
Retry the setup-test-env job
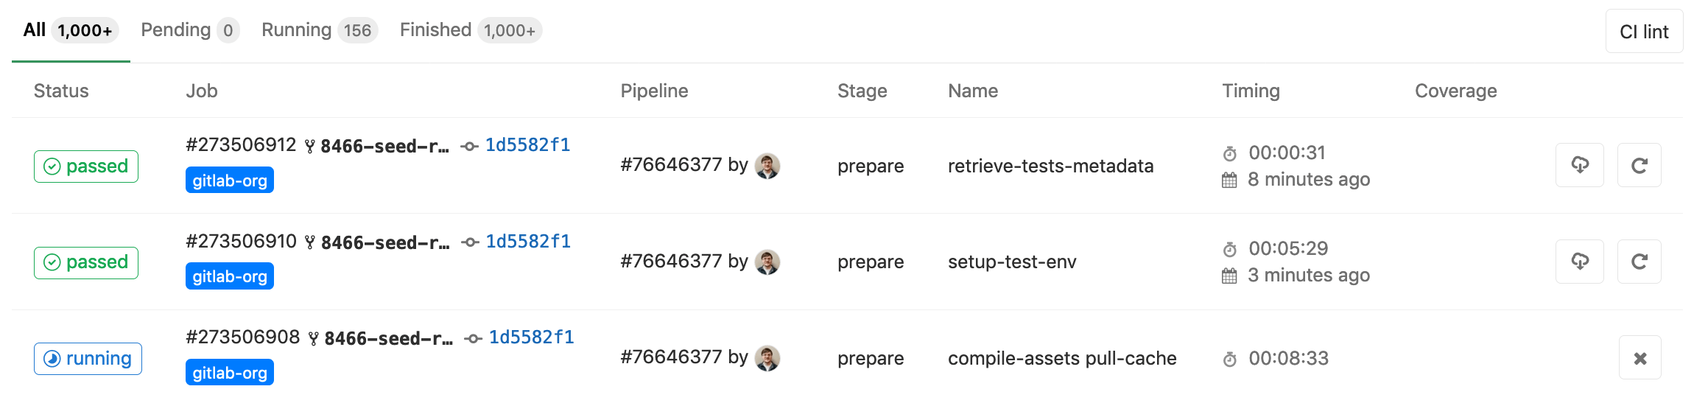click(1639, 262)
